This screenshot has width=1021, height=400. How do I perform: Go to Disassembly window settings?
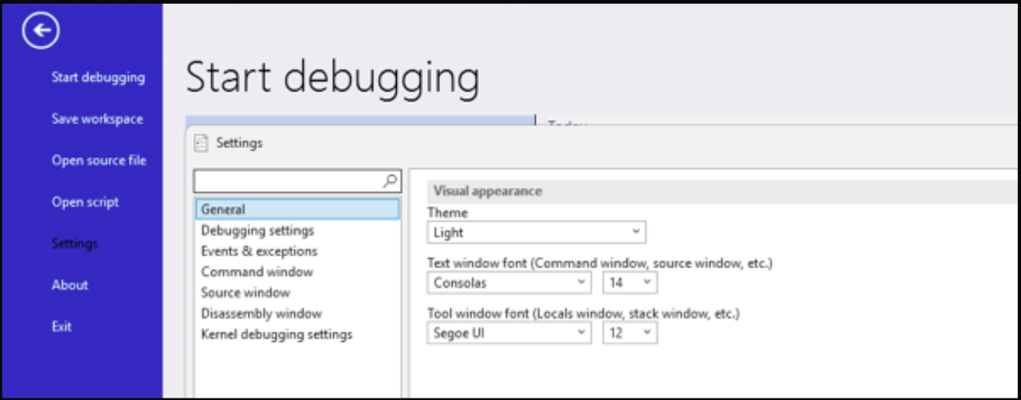(x=262, y=314)
